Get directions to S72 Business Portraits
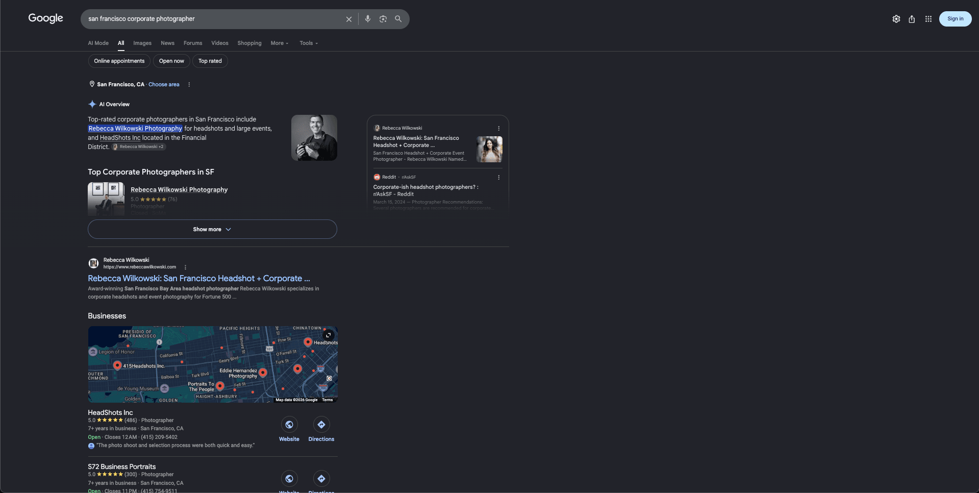 click(321, 479)
